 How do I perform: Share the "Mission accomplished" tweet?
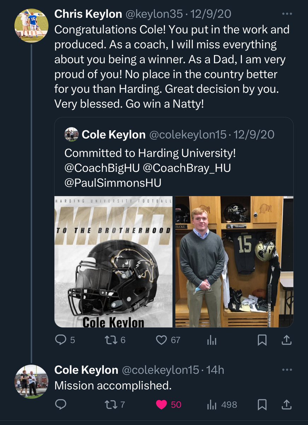[287, 404]
